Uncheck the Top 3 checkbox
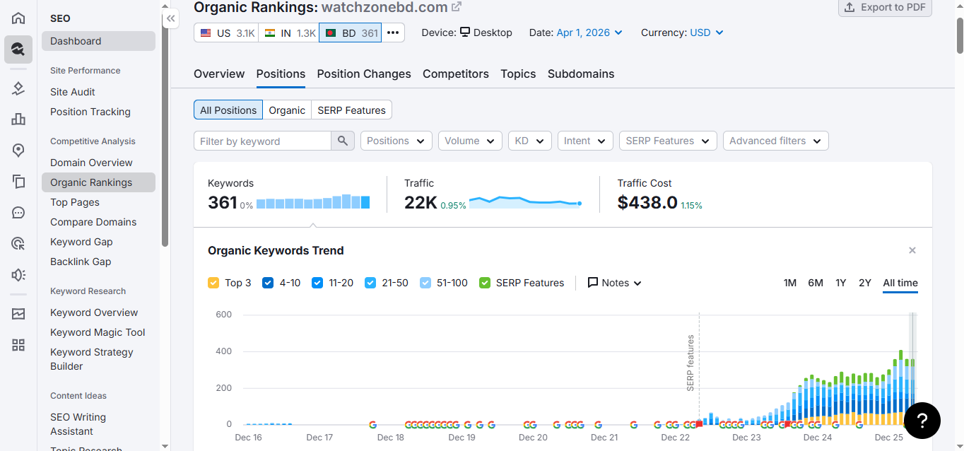The height and width of the screenshot is (451, 964). 213,283
